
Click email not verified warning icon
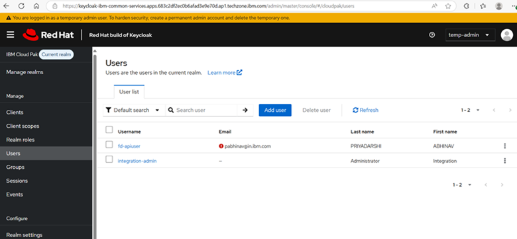coord(221,146)
